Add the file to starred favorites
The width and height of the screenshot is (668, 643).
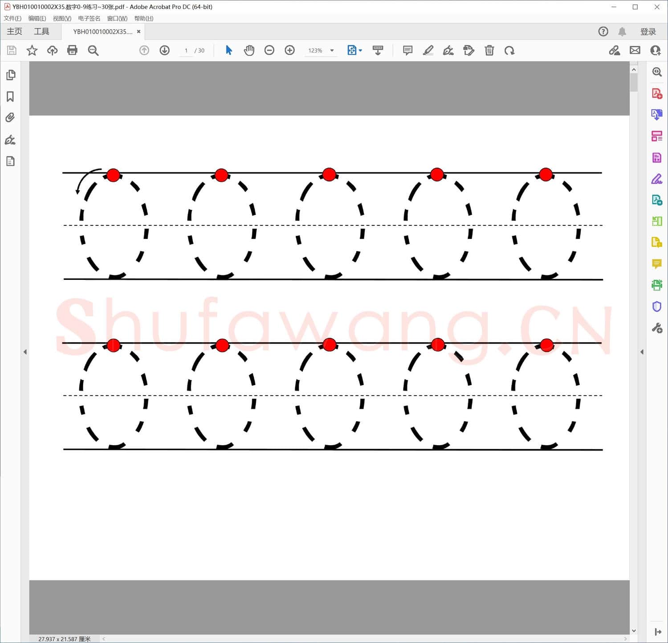click(x=32, y=50)
